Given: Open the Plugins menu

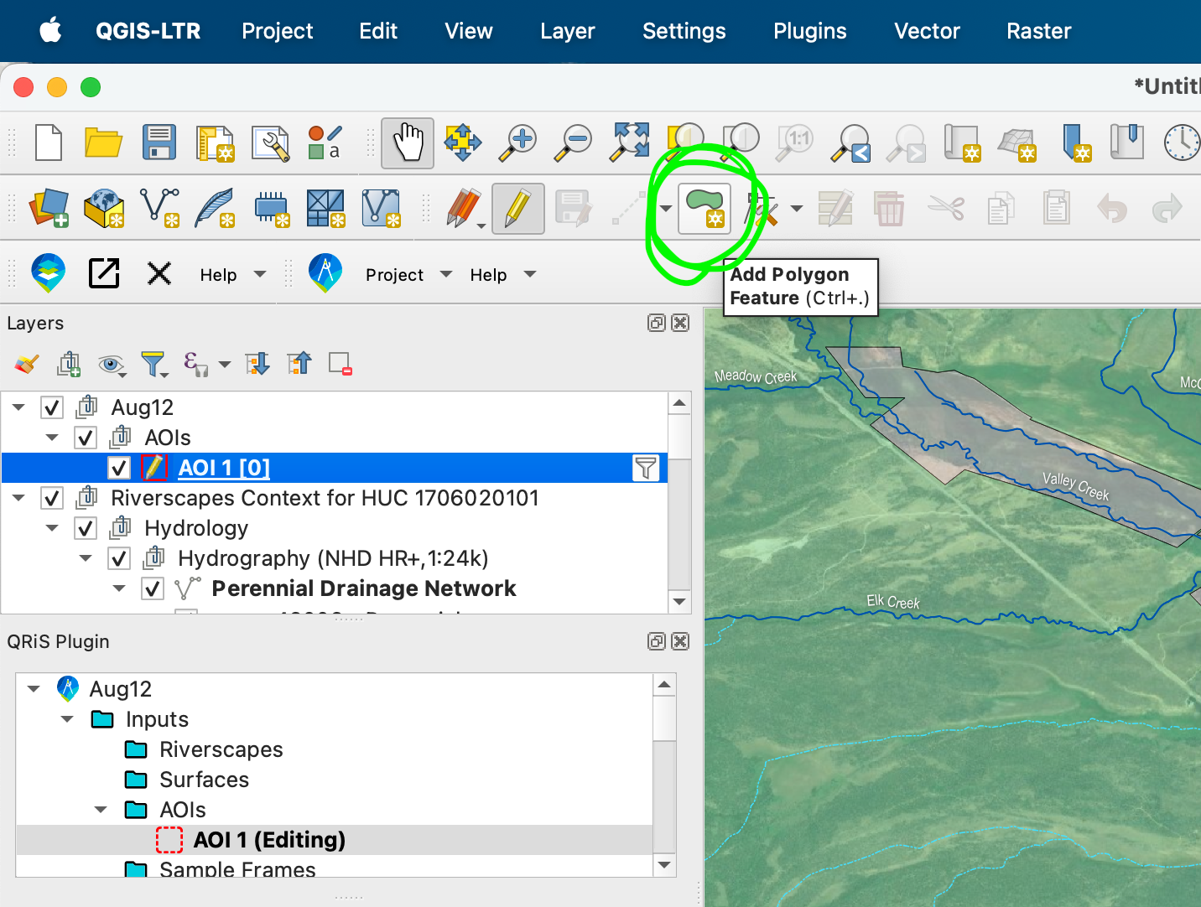Looking at the screenshot, I should (809, 31).
